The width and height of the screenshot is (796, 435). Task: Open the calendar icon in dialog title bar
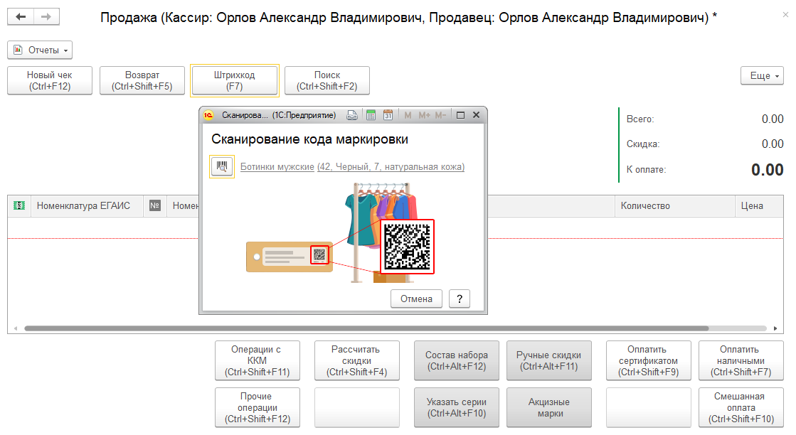[x=388, y=115]
